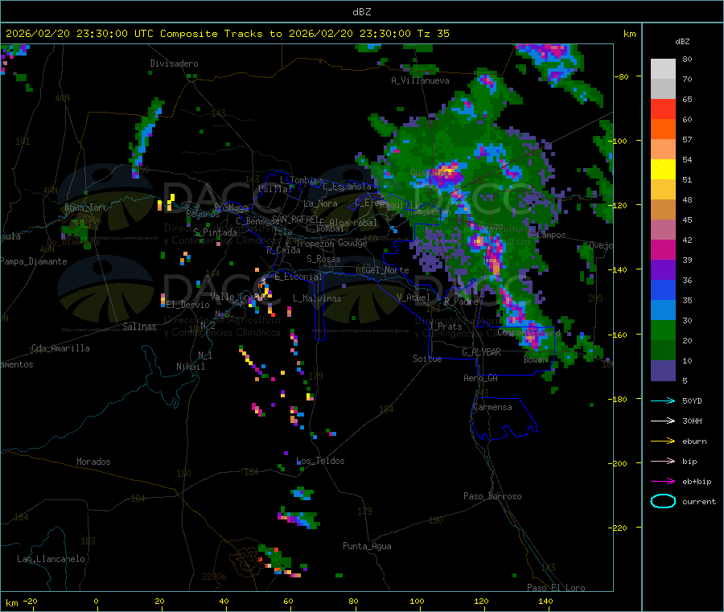Click the E_Escorial map label

298,277
